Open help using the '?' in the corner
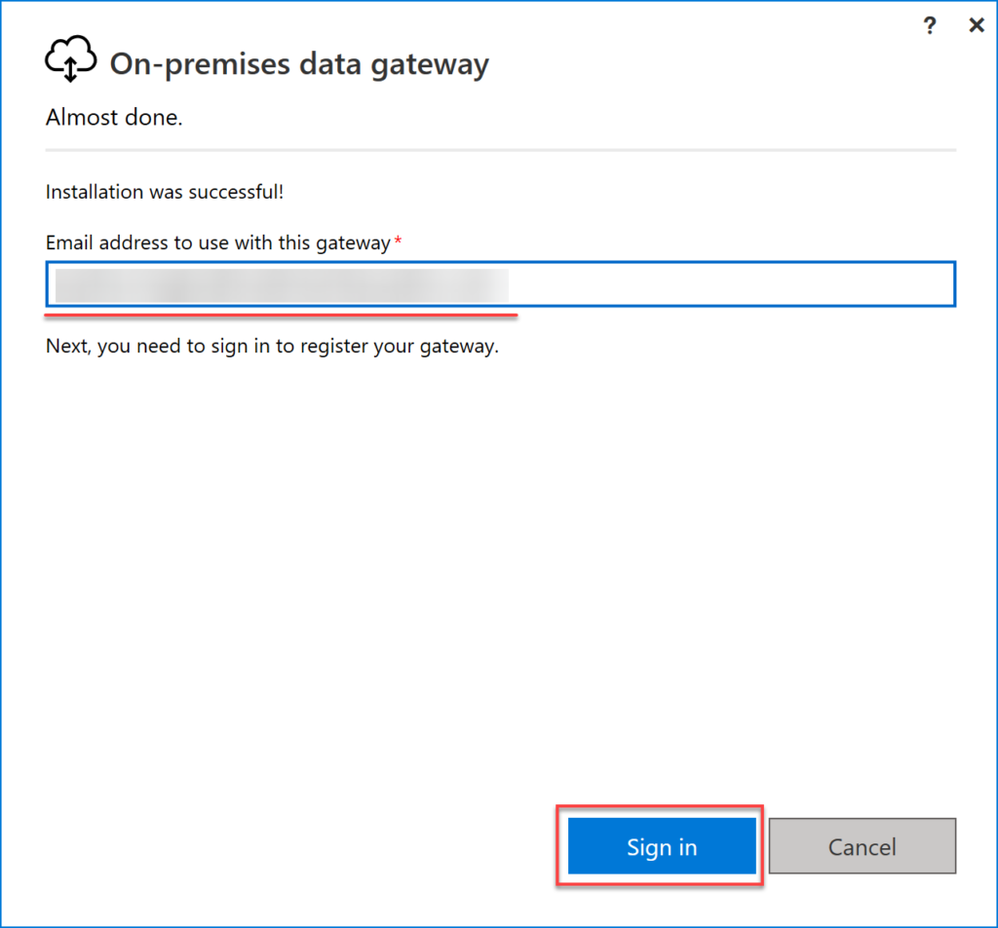This screenshot has height=928, width=998. [930, 25]
